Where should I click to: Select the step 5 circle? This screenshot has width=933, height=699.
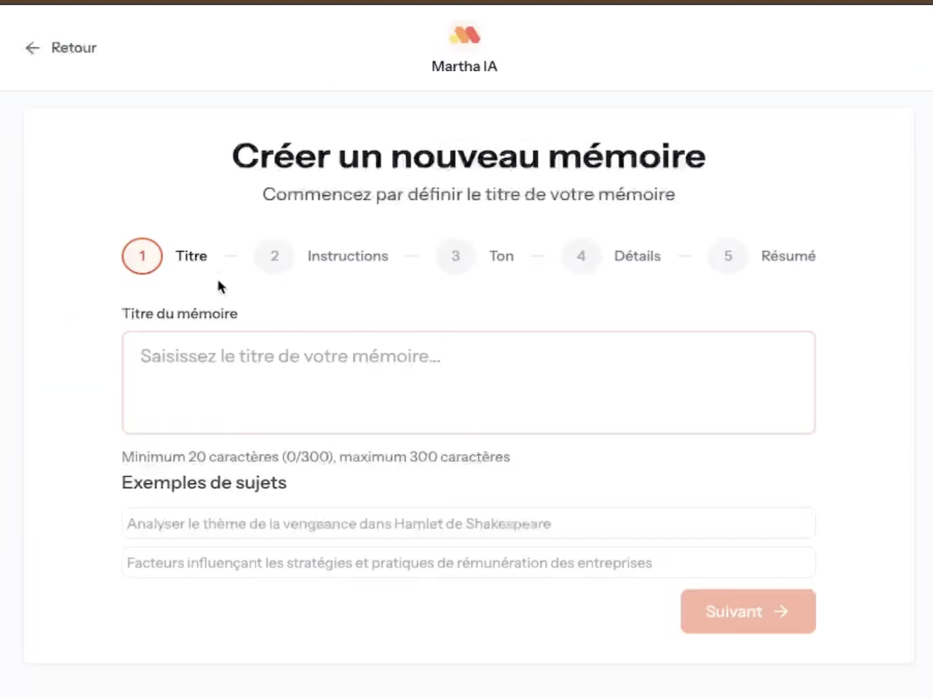(x=728, y=256)
